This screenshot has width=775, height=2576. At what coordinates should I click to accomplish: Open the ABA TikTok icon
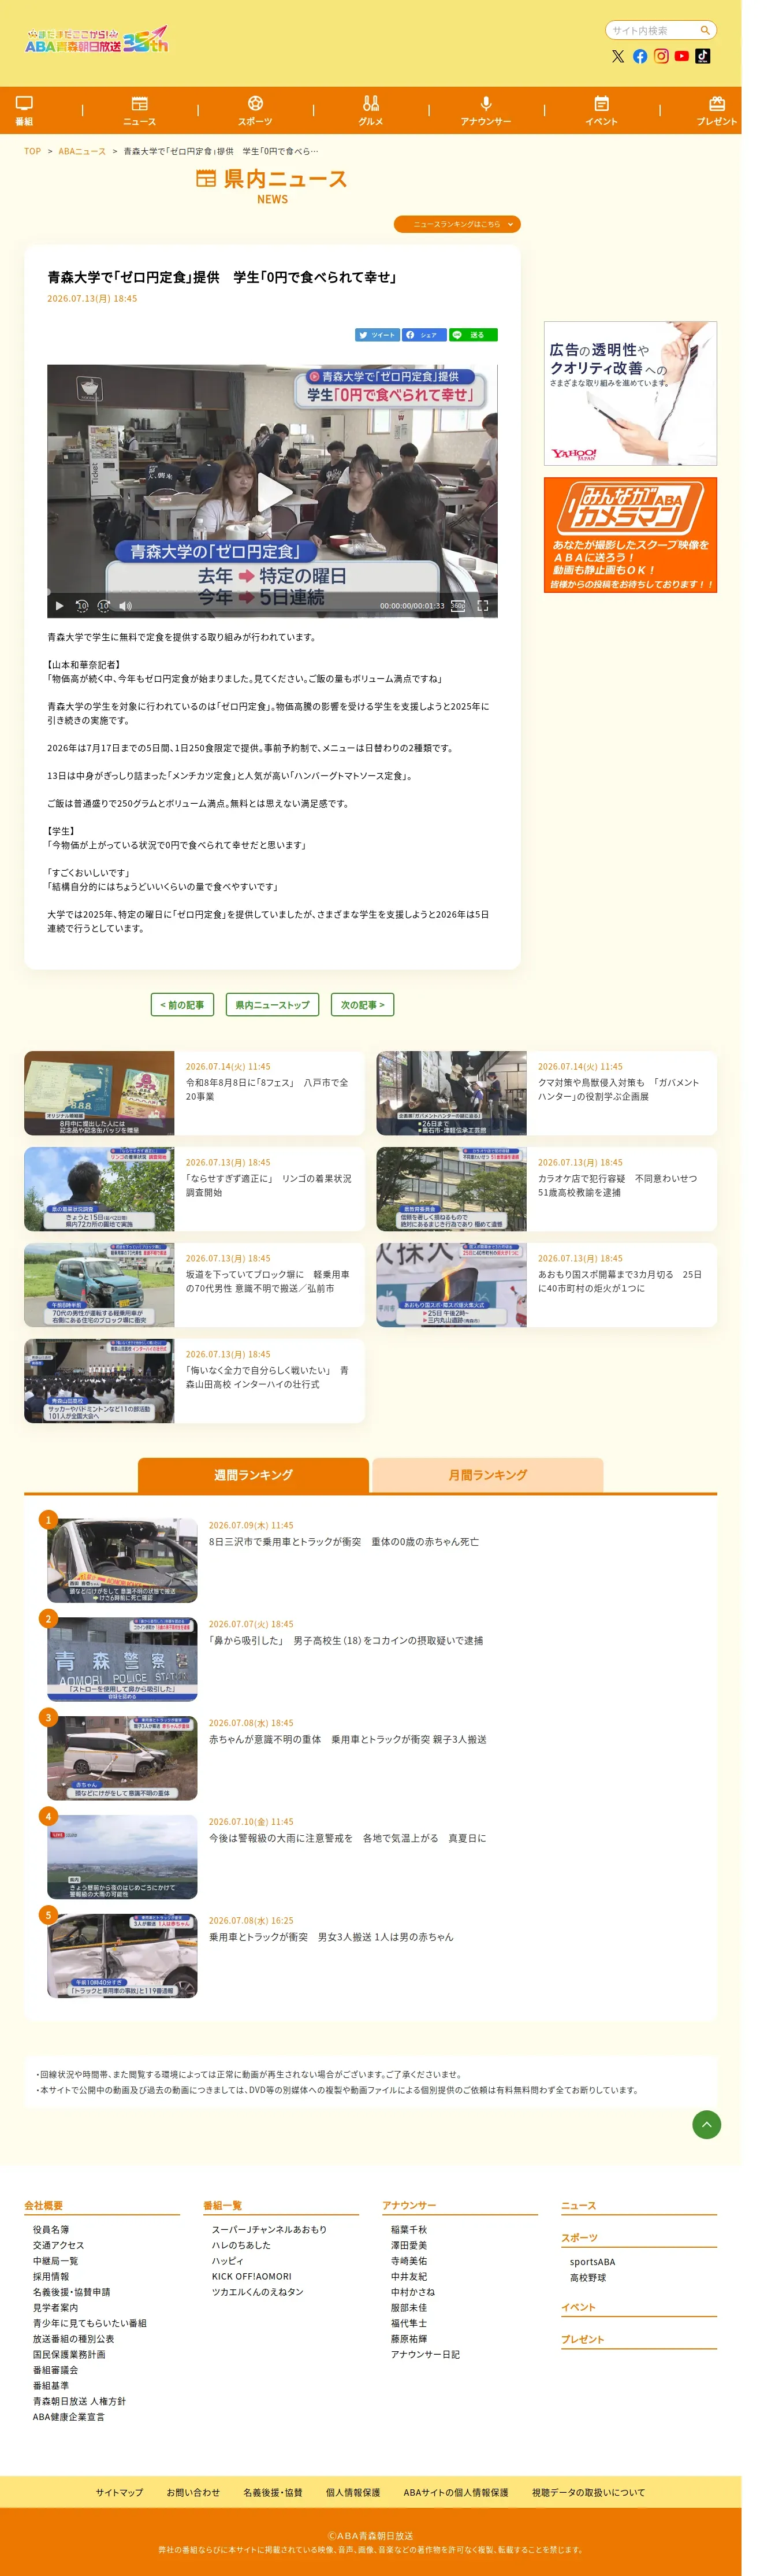click(x=703, y=57)
